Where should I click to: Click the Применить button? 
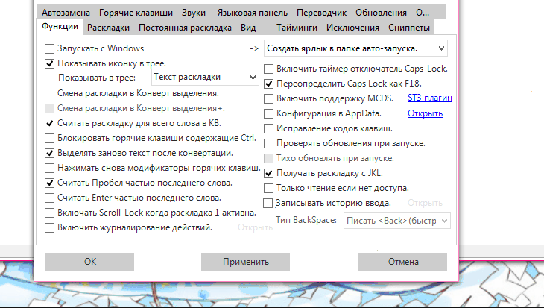246,262
